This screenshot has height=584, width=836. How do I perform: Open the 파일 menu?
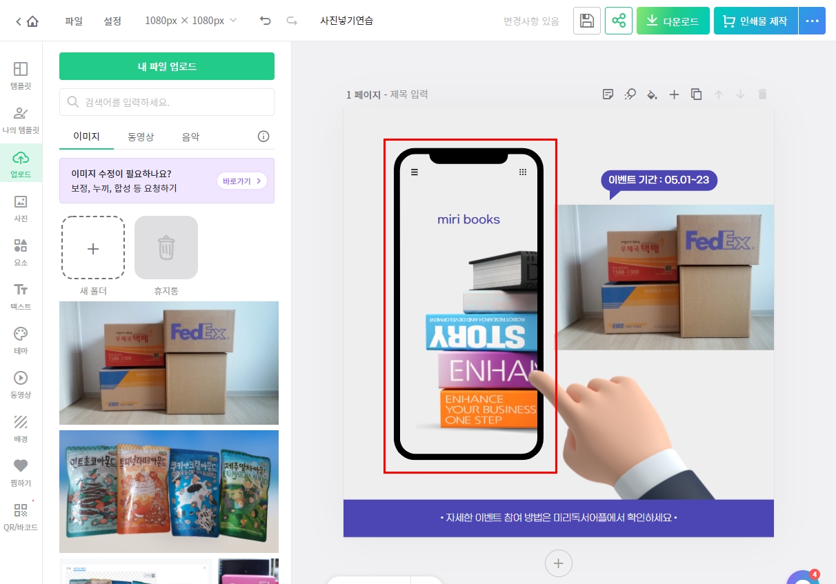73,21
